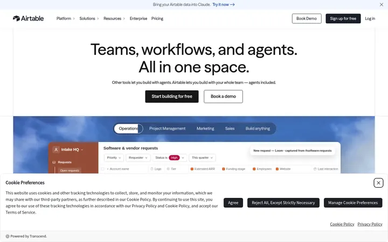
Task: Expand the Platform menu chevron
Action: click(x=74, y=18)
